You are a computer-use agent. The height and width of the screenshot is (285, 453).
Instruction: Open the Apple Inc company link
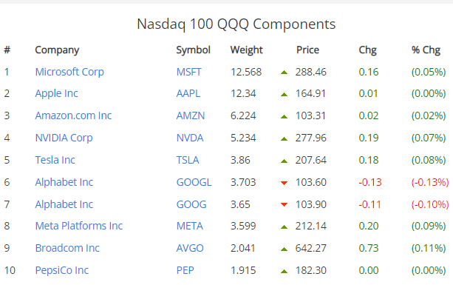56,94
